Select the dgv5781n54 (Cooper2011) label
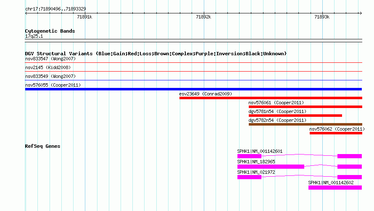 (x=277, y=111)
